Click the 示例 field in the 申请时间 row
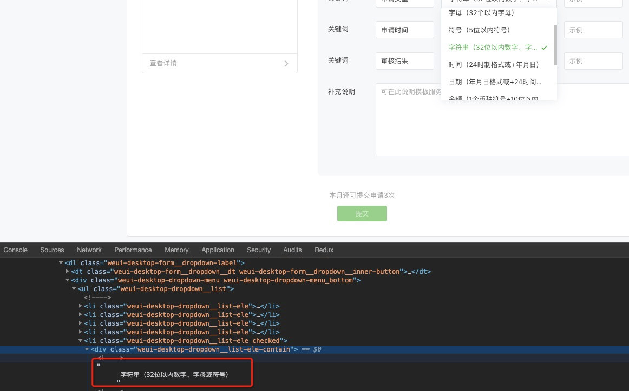 tap(593, 30)
